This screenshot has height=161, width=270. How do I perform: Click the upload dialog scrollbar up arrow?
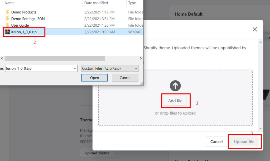coord(261,42)
